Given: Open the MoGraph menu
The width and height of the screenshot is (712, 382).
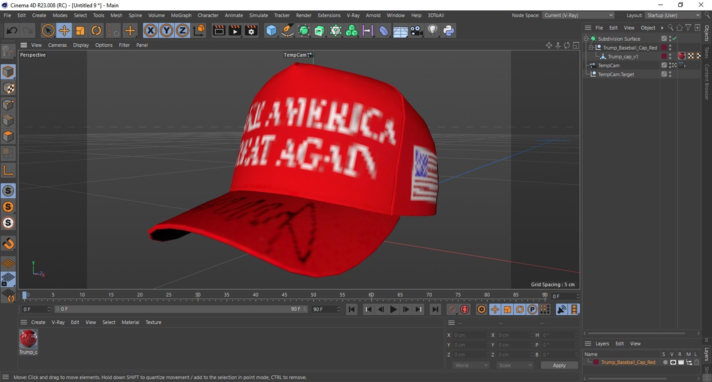Looking at the screenshot, I should coord(181,15).
